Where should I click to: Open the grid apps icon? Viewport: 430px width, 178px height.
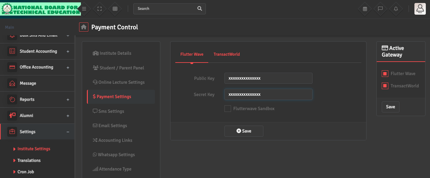(115, 9)
